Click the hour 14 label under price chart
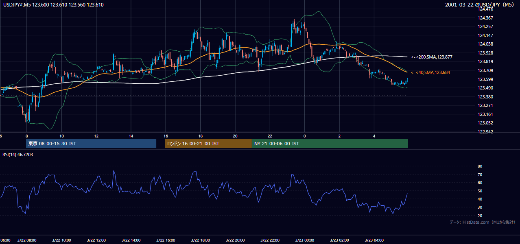520x244 pixels. pyautogui.click(x=131, y=136)
